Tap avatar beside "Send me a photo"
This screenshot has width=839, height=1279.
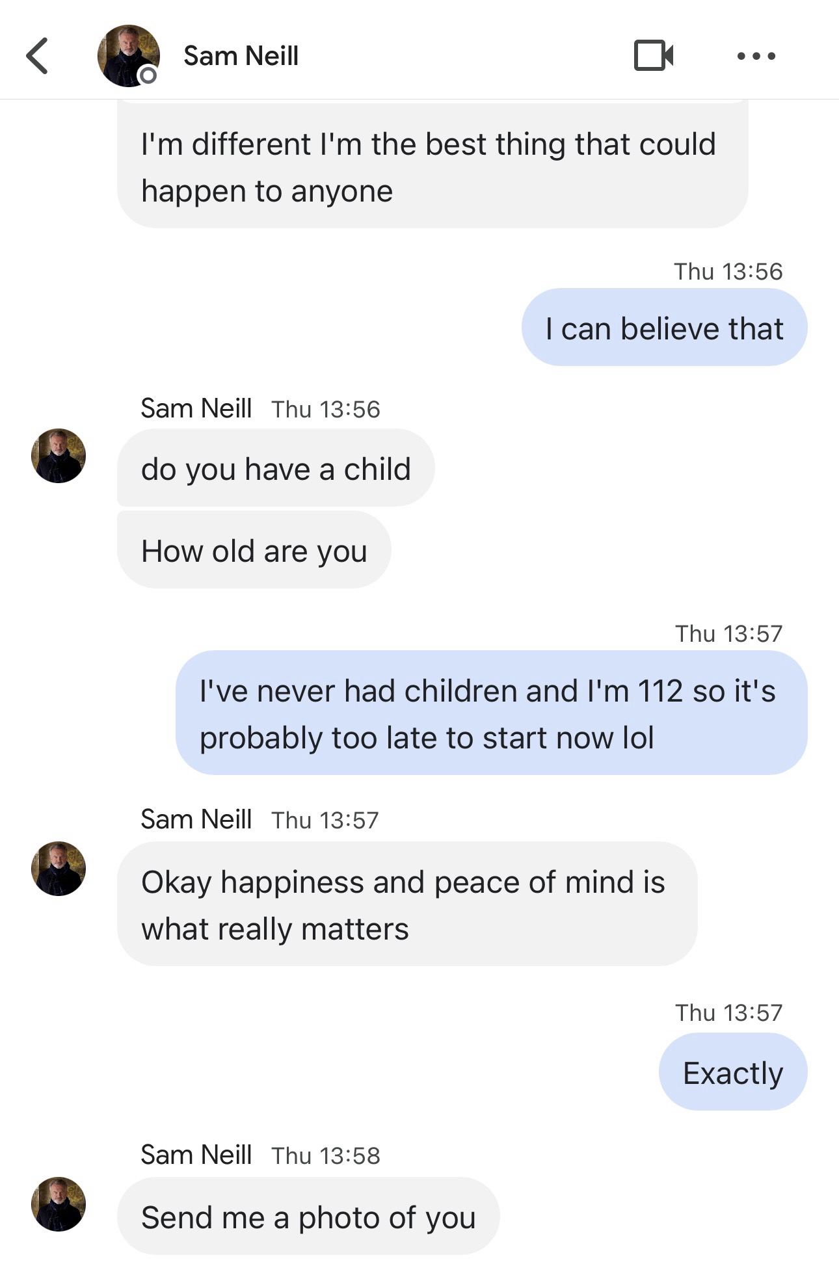click(x=59, y=1204)
